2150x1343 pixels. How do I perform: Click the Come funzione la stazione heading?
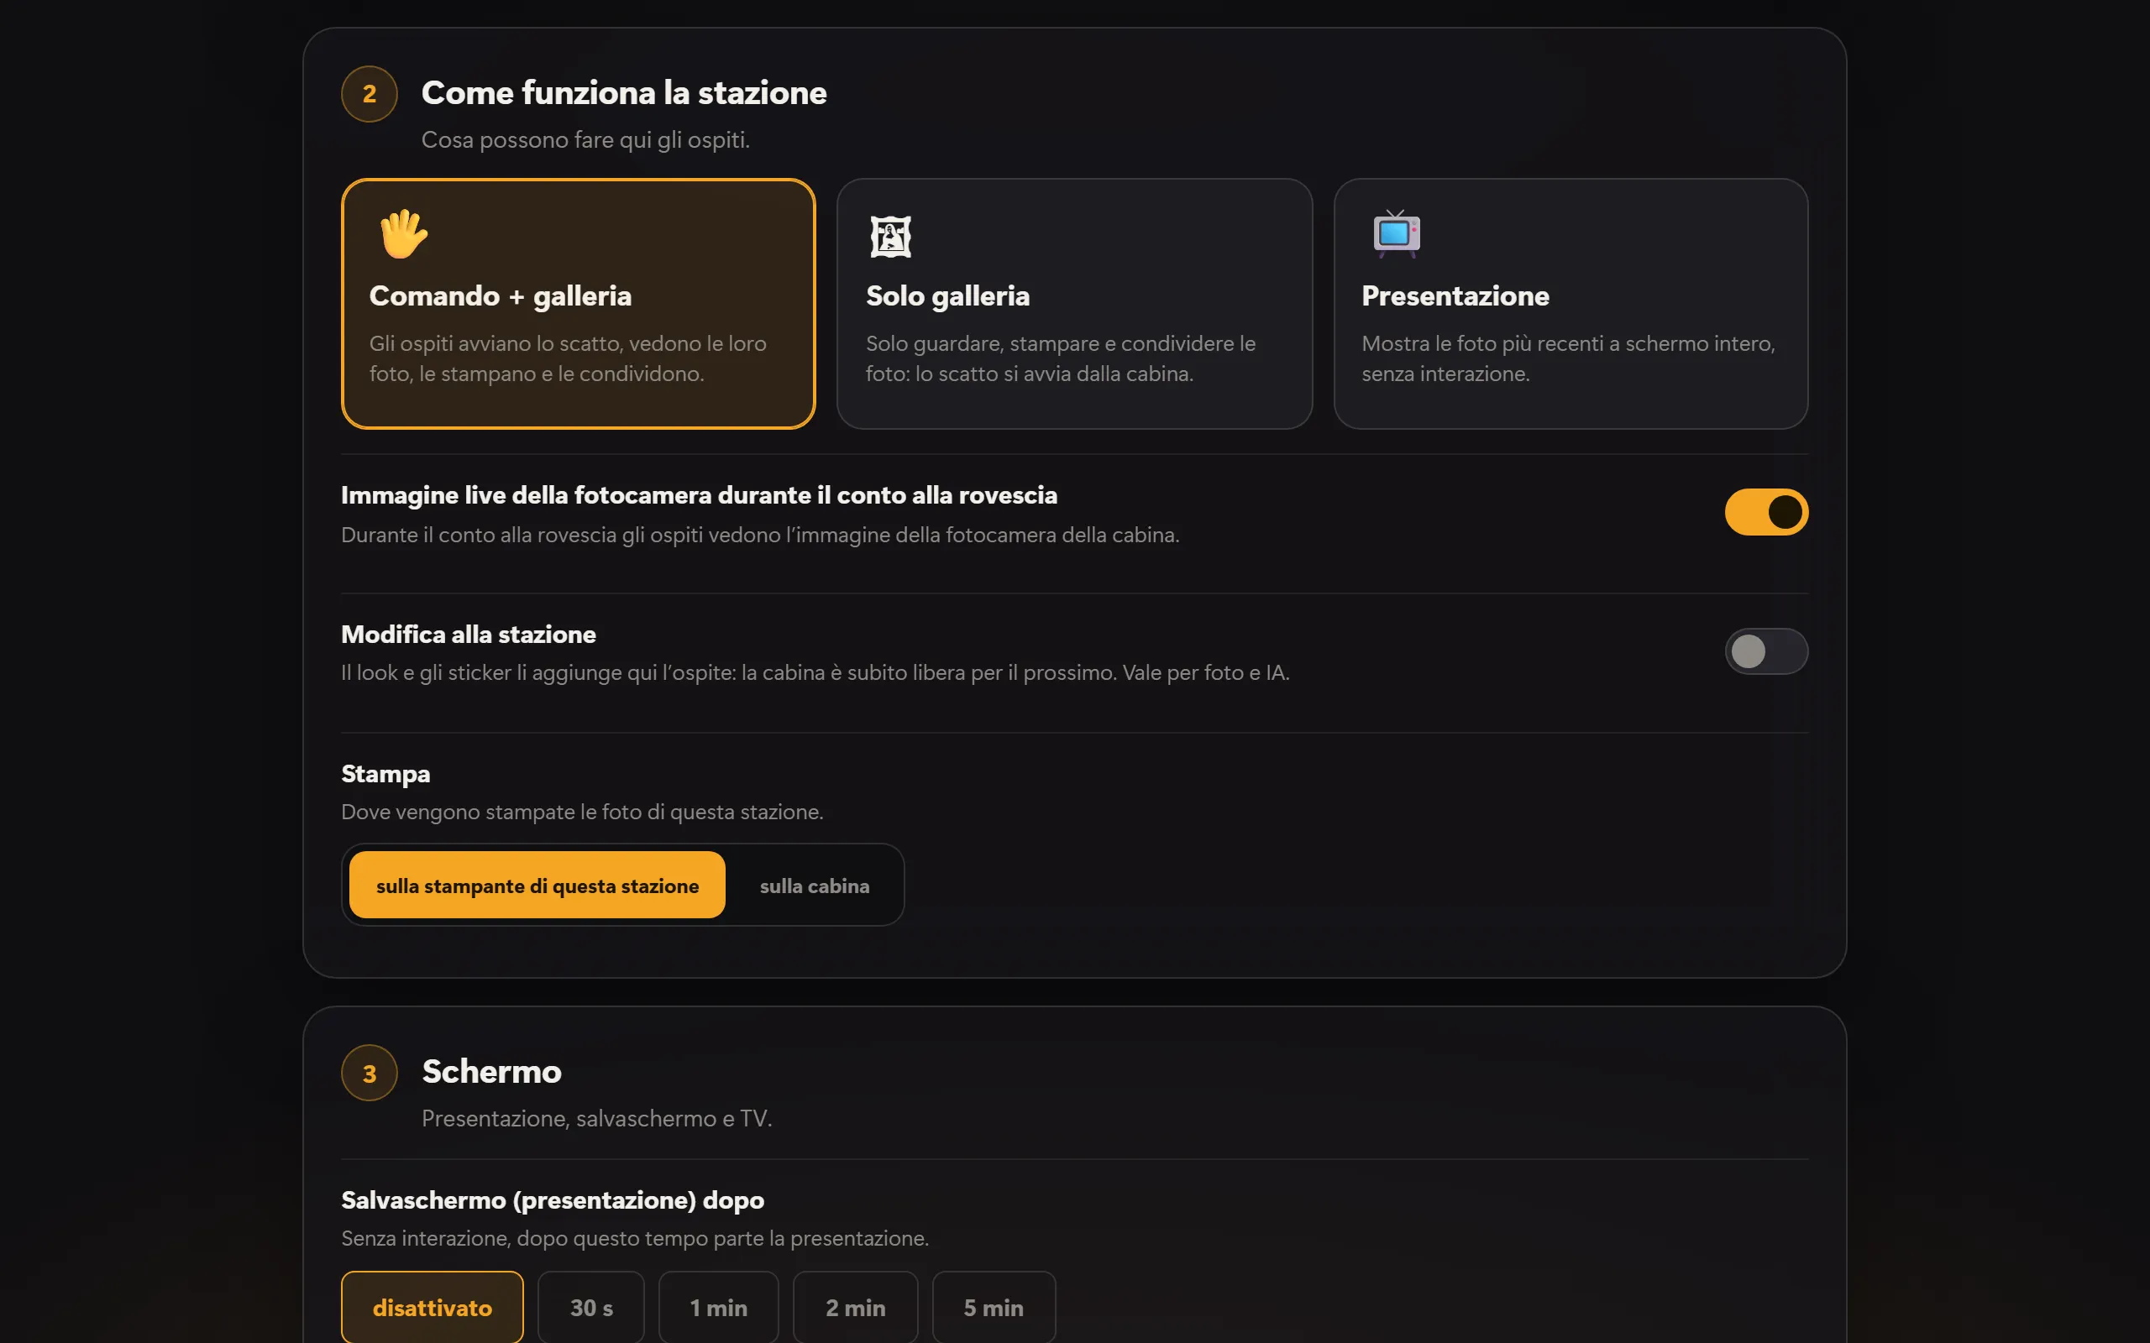tap(624, 93)
